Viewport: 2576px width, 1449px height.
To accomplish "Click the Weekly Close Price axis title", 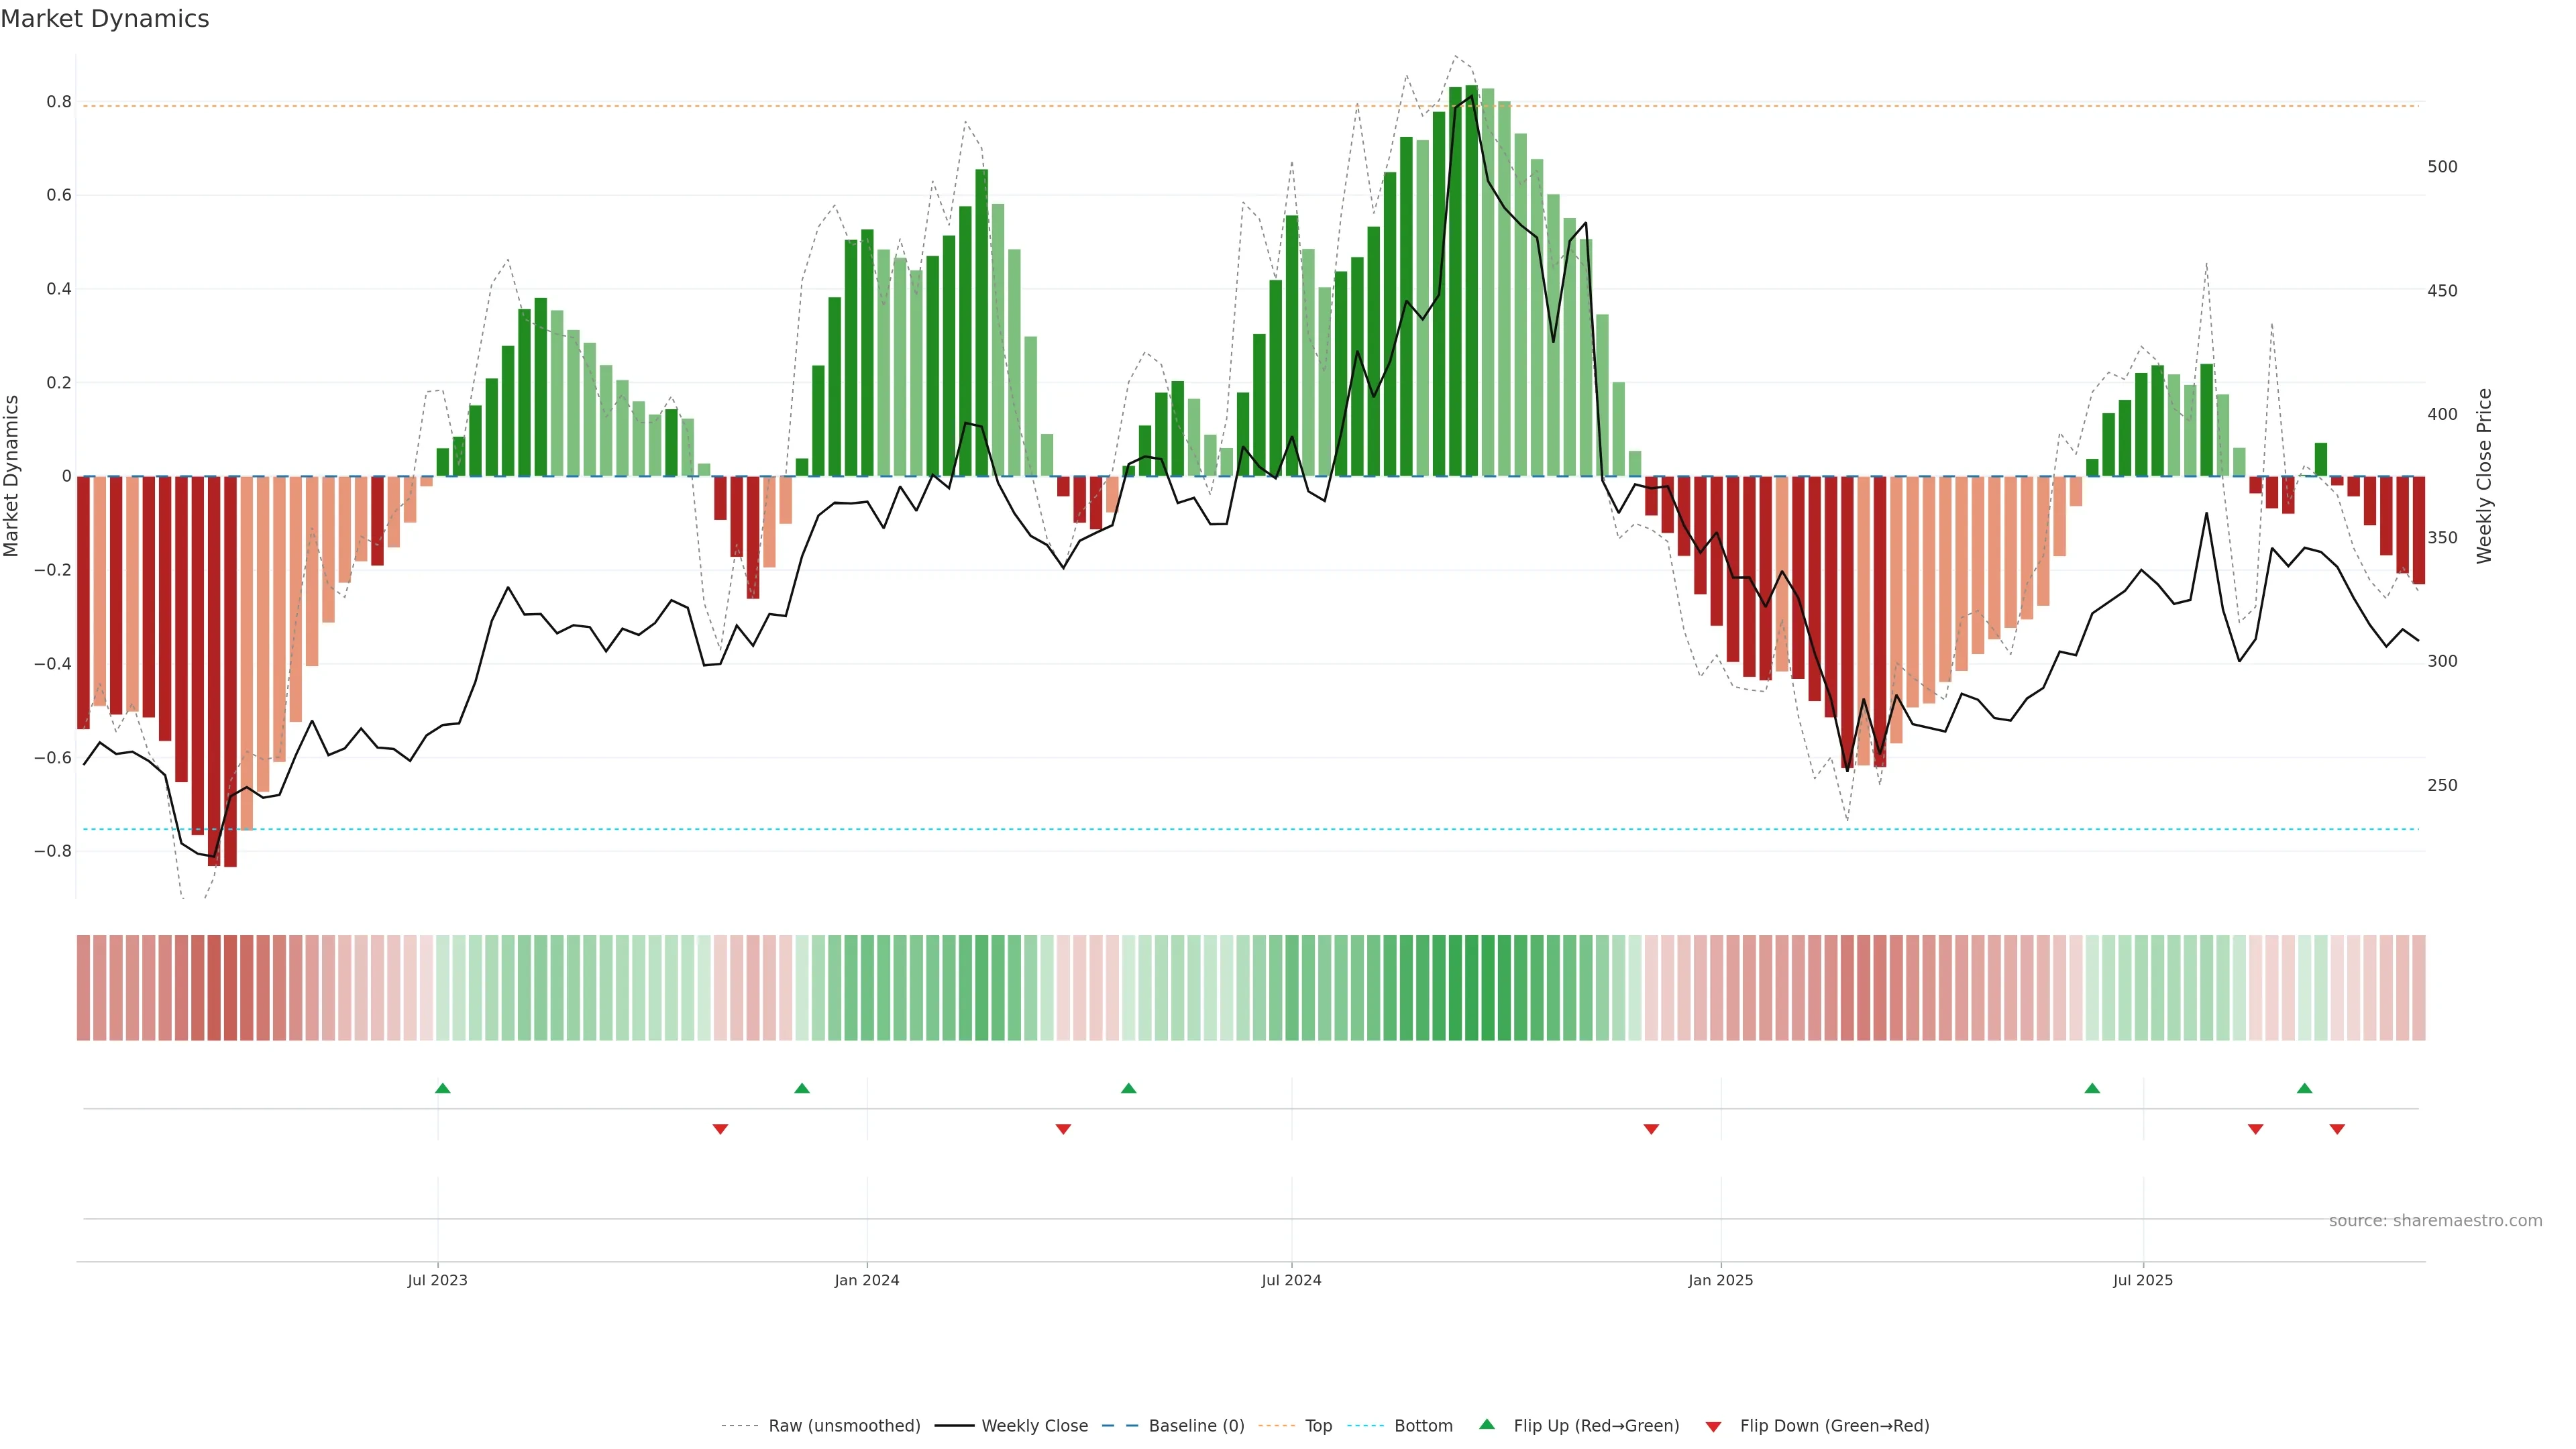I will (2485, 476).
